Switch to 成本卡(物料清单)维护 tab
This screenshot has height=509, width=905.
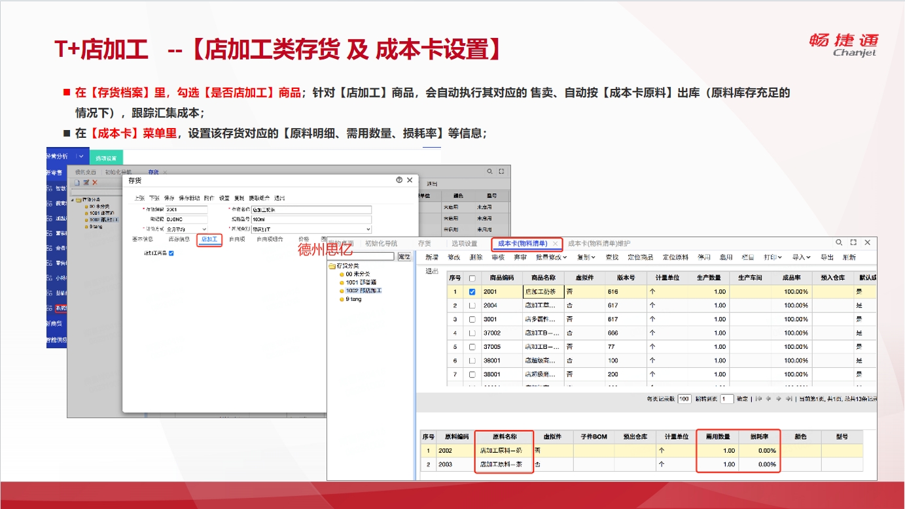coord(599,244)
